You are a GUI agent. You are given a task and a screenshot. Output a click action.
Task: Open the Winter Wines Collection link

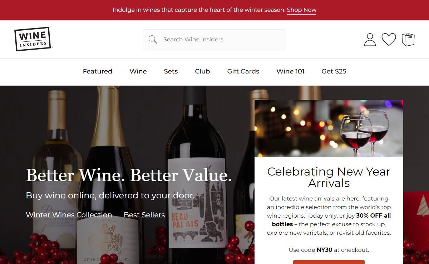[69, 215]
